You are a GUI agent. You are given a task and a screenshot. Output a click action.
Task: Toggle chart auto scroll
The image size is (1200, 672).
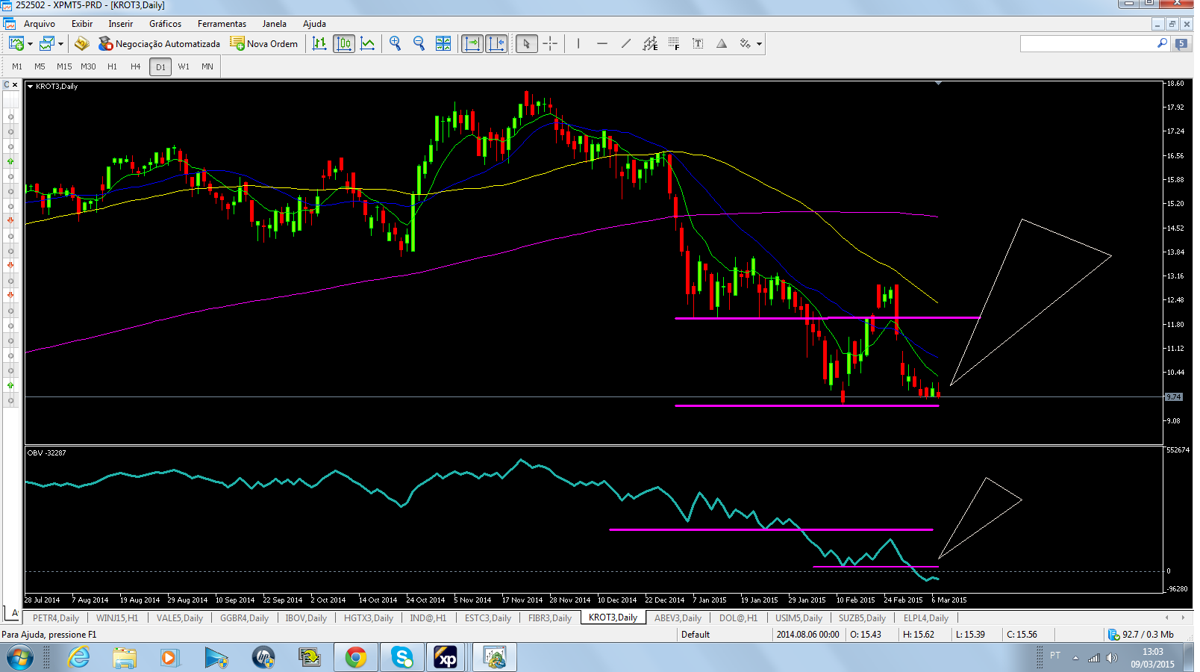click(x=472, y=44)
